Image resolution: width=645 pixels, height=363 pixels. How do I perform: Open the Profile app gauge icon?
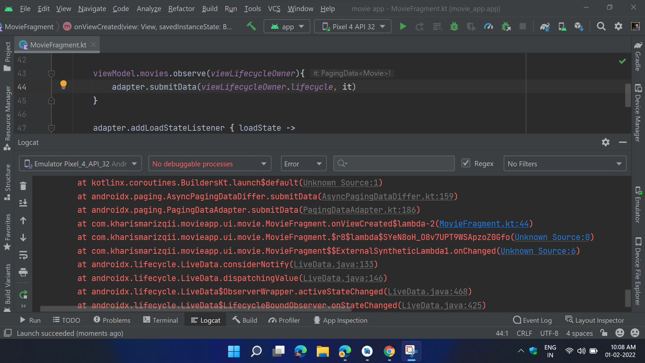click(488, 26)
